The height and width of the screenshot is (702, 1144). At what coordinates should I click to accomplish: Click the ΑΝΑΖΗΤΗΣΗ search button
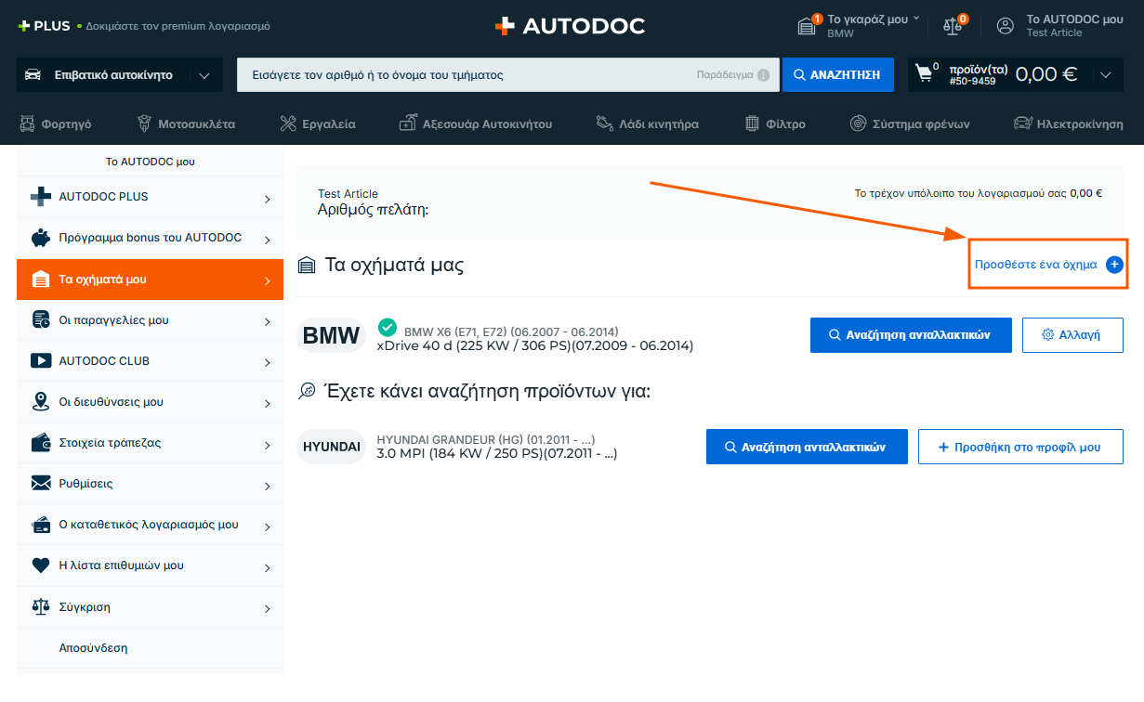click(837, 75)
